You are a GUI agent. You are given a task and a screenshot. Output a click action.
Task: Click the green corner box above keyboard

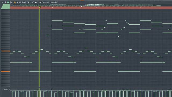pyautogui.click(x=5, y=6)
